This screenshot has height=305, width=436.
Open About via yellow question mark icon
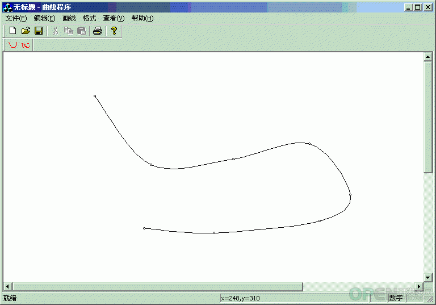coord(114,31)
